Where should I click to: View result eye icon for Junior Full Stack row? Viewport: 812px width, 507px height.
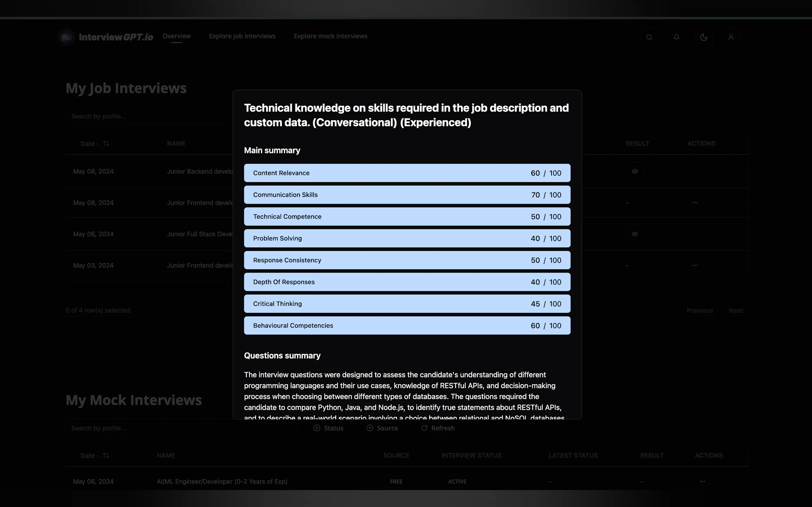tap(635, 234)
